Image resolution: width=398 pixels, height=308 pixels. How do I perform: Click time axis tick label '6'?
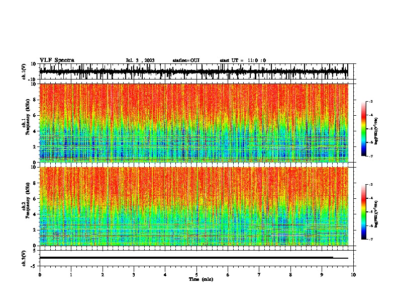tap(228, 275)
